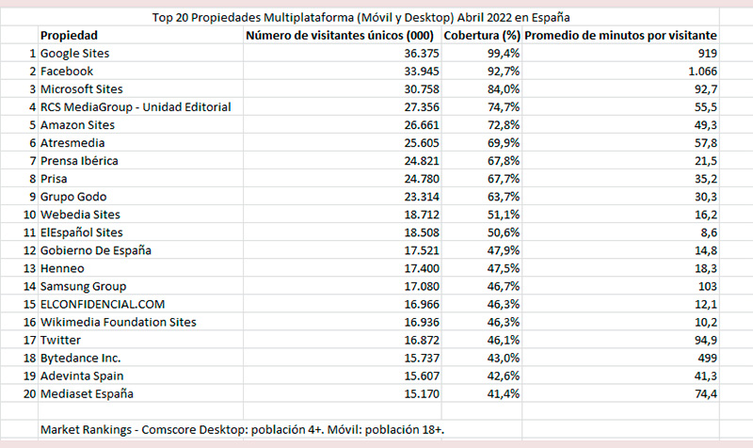Click the visitors value '30.758'
The width and height of the screenshot is (753, 448).
[421, 89]
